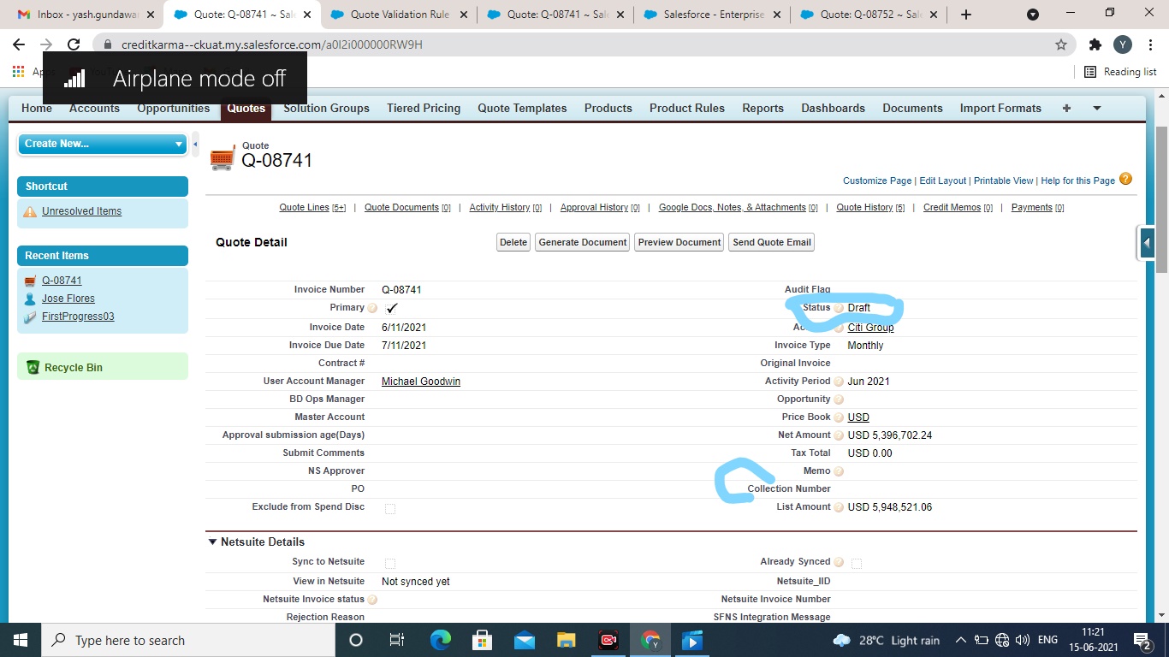Click Preview Document
The height and width of the screenshot is (657, 1169).
coord(679,242)
